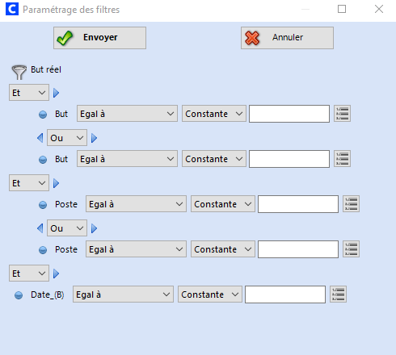Click right arrow after second Ou dropdown
The width and height of the screenshot is (396, 355).
click(x=94, y=228)
